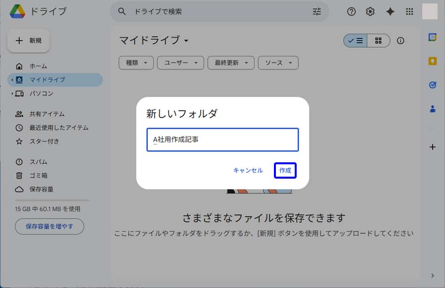The width and height of the screenshot is (445, 288).
Task: Open Google Calendar in side panel
Action: (x=433, y=38)
